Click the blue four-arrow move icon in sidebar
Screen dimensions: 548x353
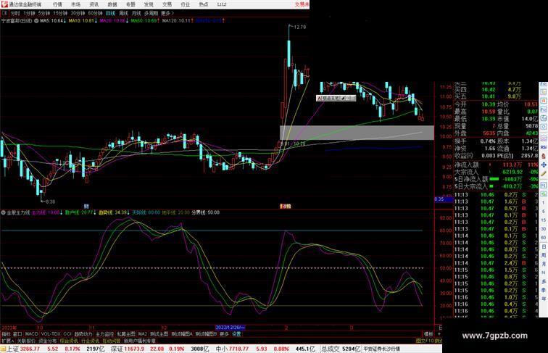[x=544, y=165]
